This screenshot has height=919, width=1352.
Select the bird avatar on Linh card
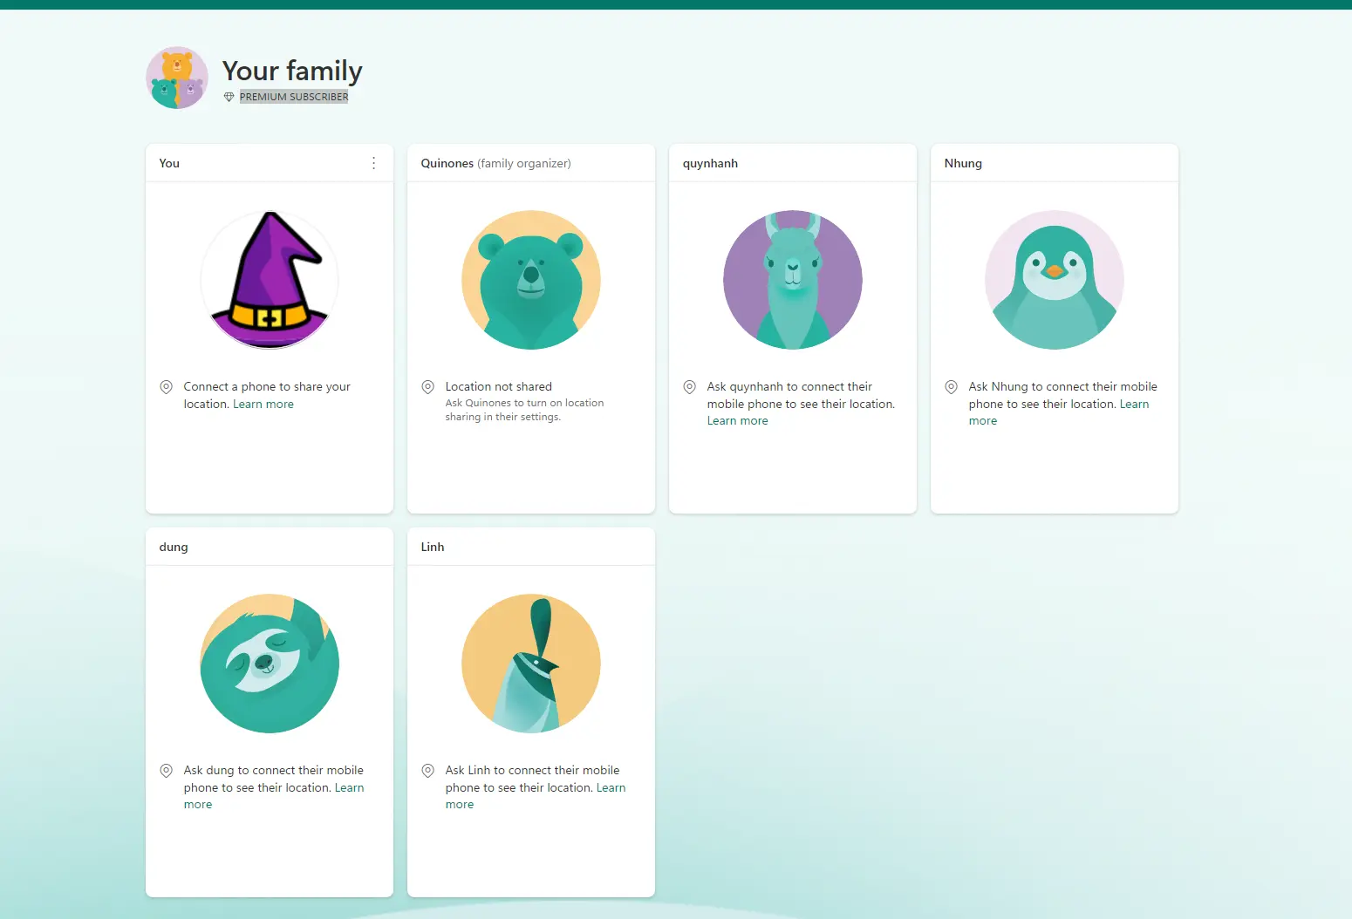[531, 664]
